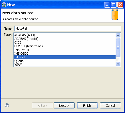The image size is (125, 113).
Task: Close the New dialog window
Action: 120,5
